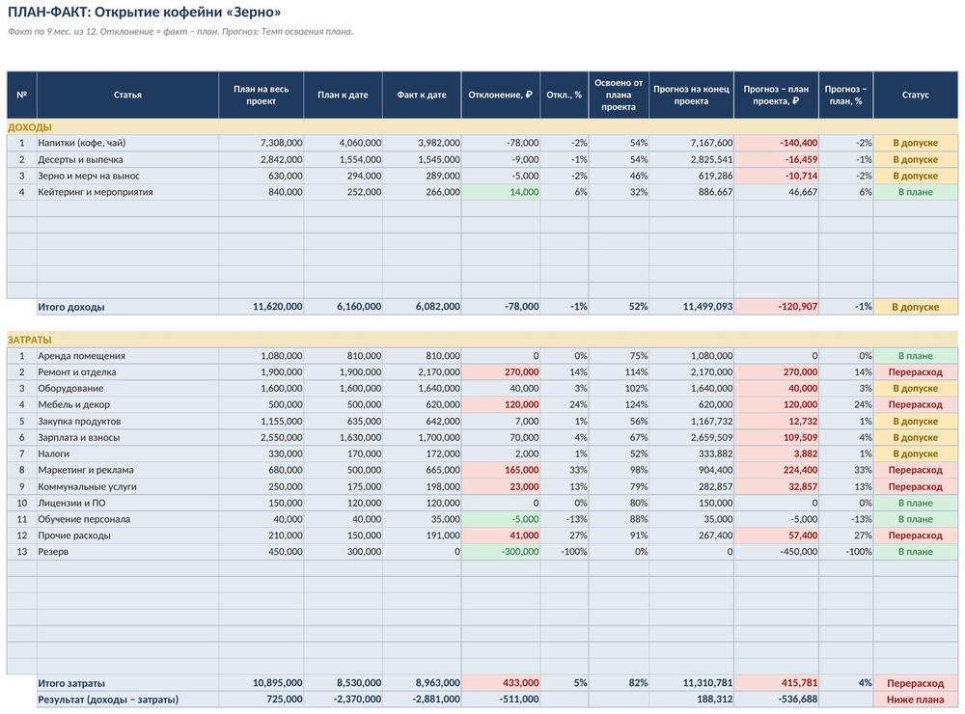Select the cell «Напитки (кофе, чай)»
This screenshot has width=965, height=714.
[127, 143]
